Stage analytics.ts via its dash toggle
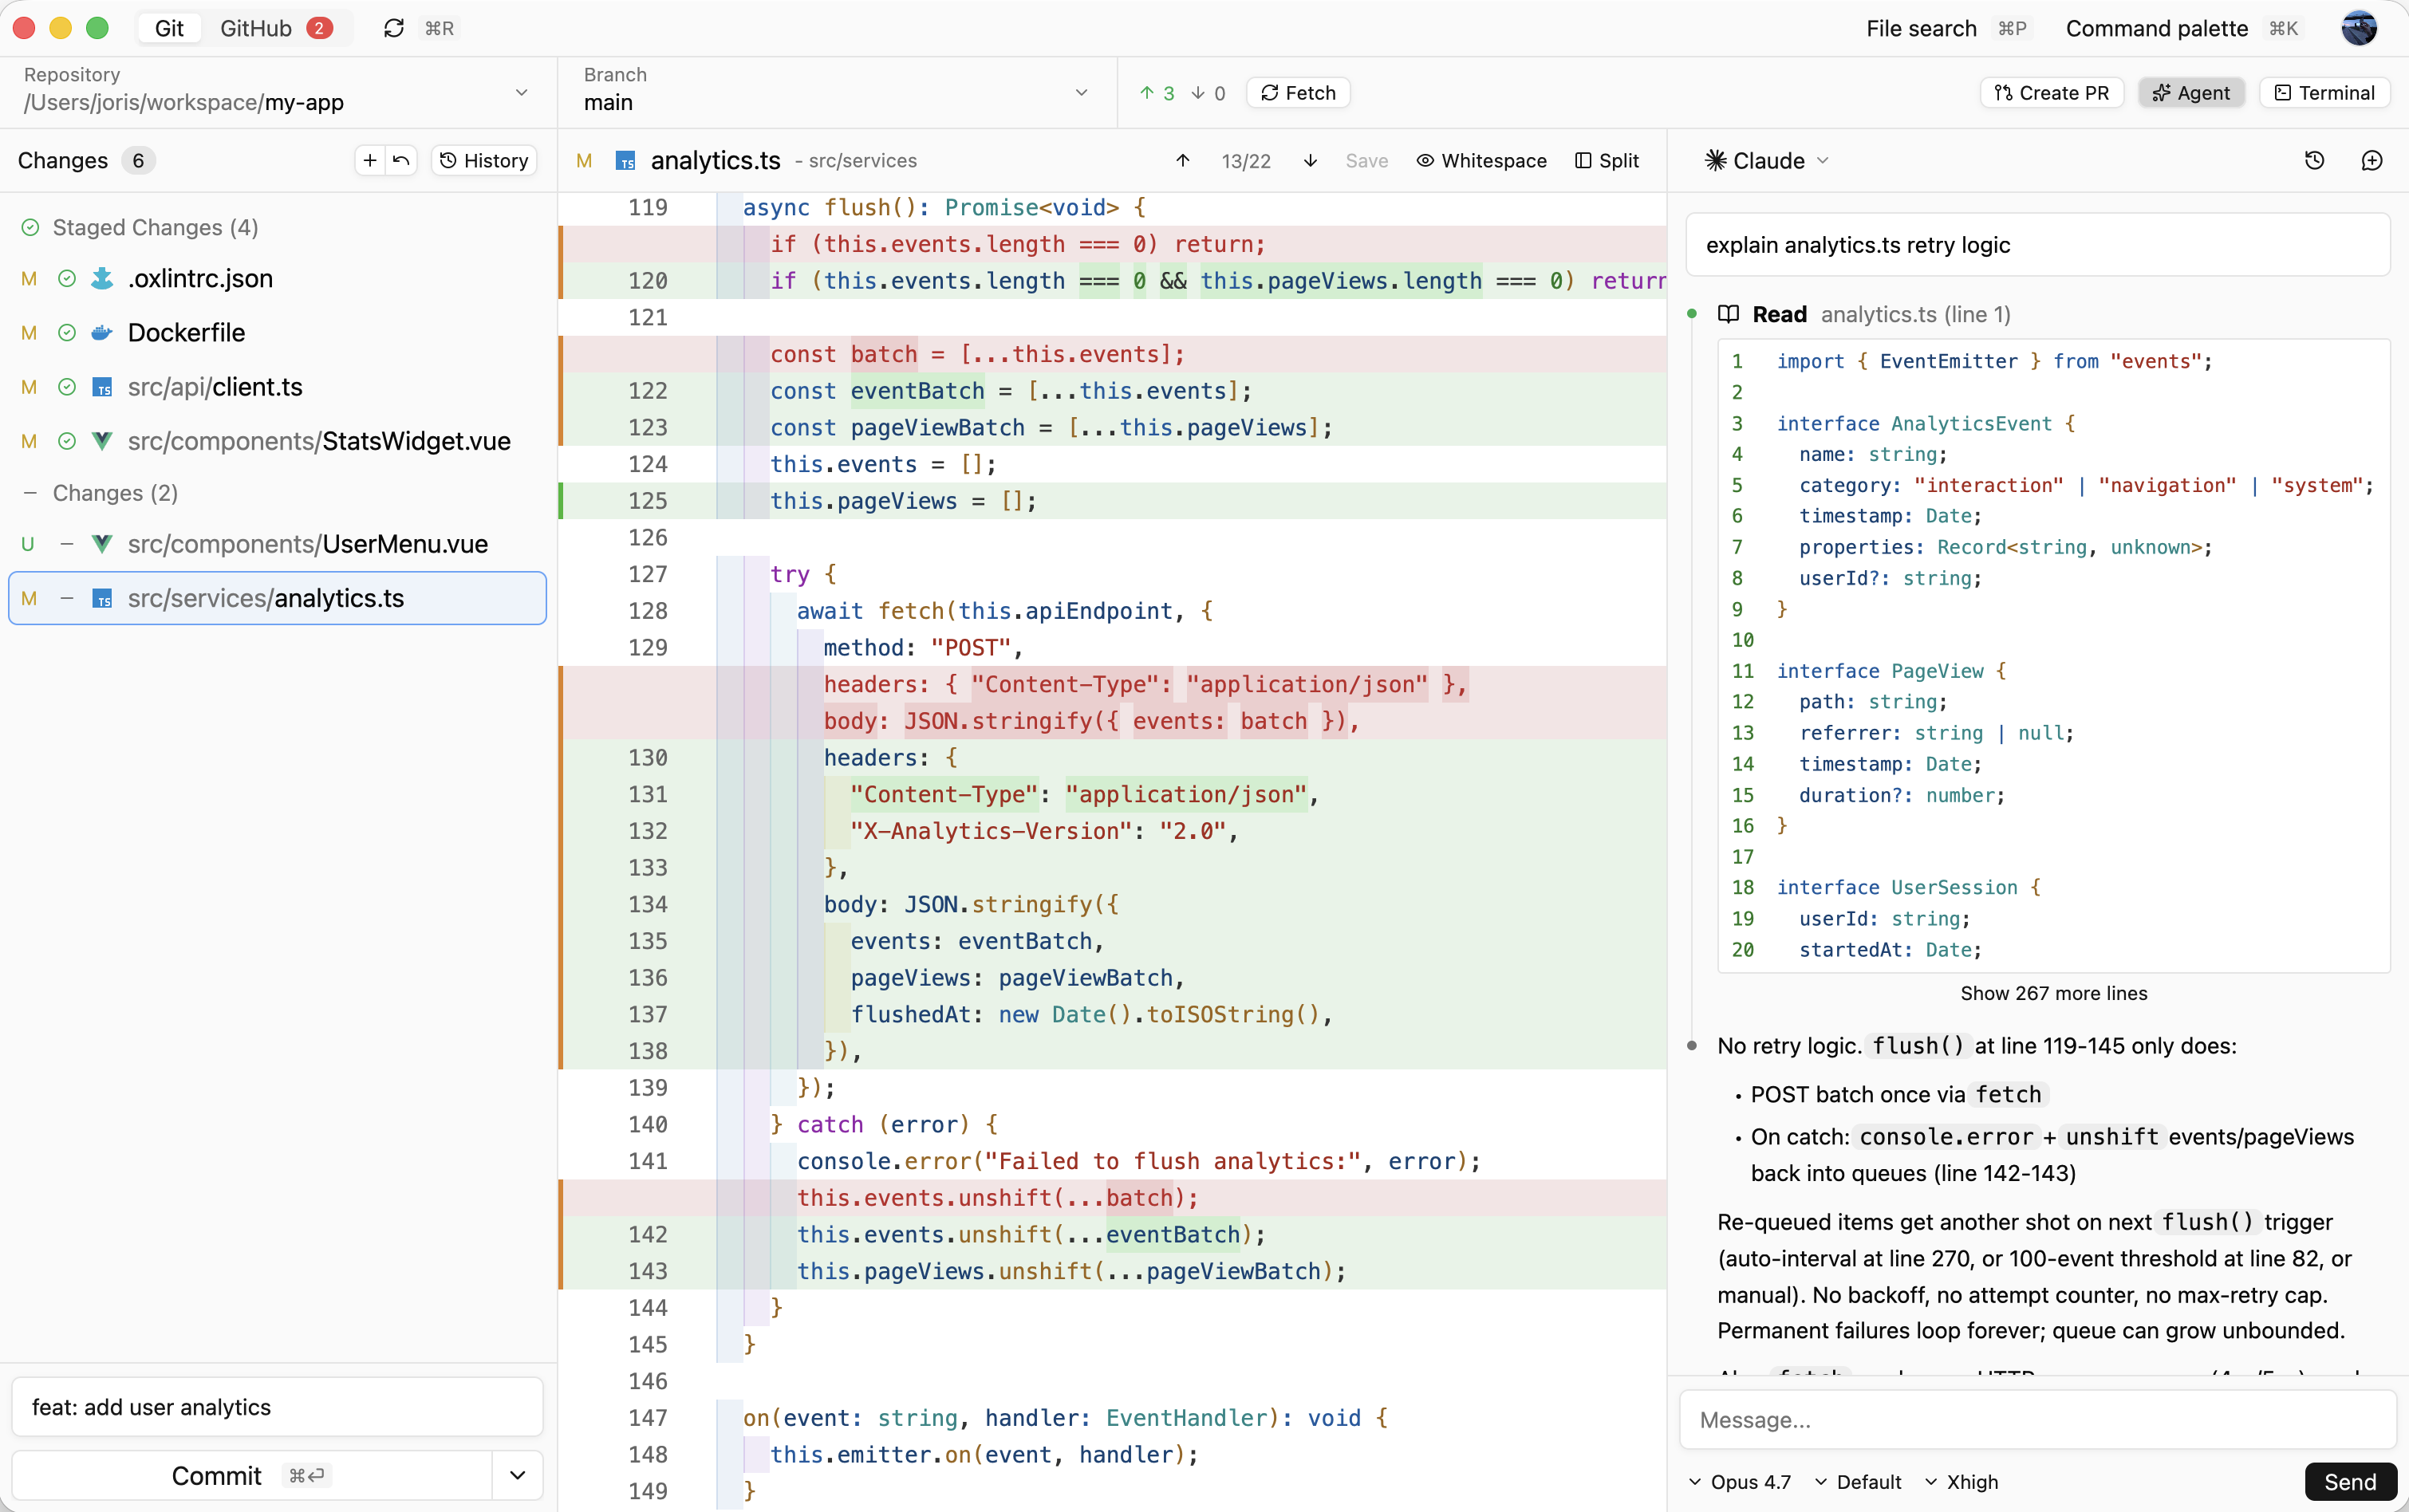 tap(67, 598)
